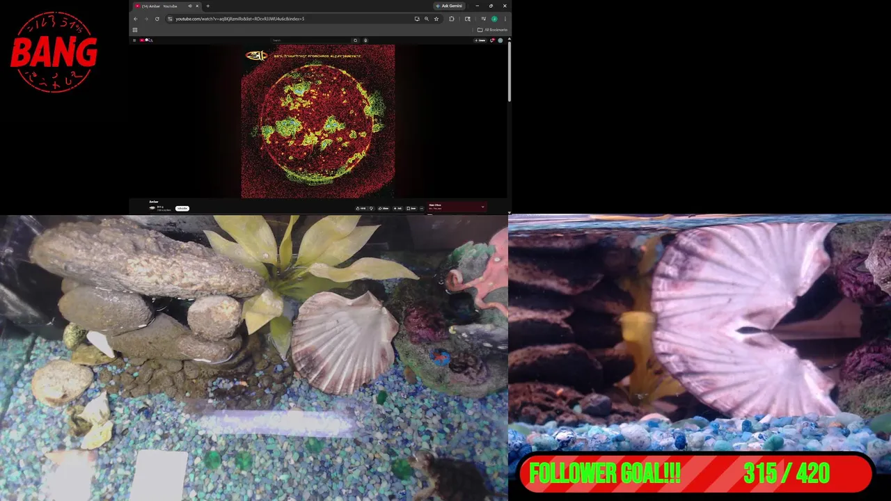Open the zoom magnifier in address bar
The width and height of the screenshot is (891, 501).
coord(427,19)
